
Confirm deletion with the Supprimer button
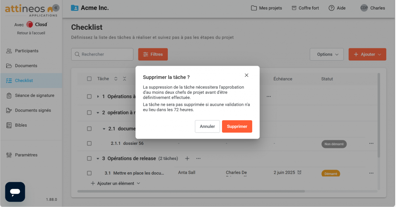coord(237,126)
